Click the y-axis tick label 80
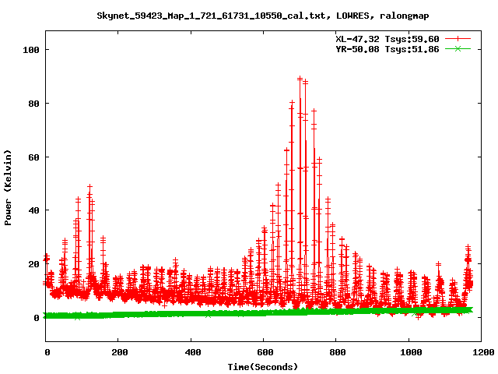 (33, 104)
